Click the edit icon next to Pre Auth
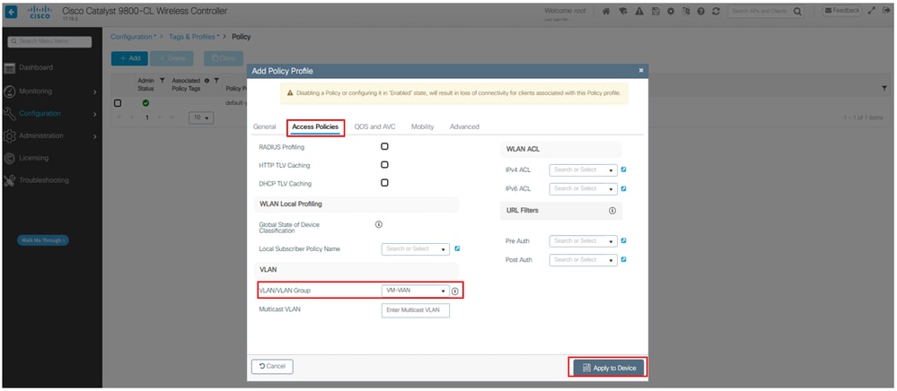This screenshot has width=897, height=391. pos(623,240)
